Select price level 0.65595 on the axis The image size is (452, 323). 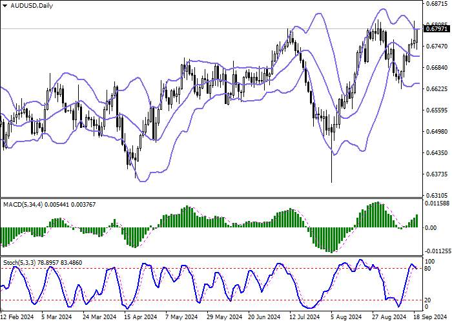tap(437, 110)
